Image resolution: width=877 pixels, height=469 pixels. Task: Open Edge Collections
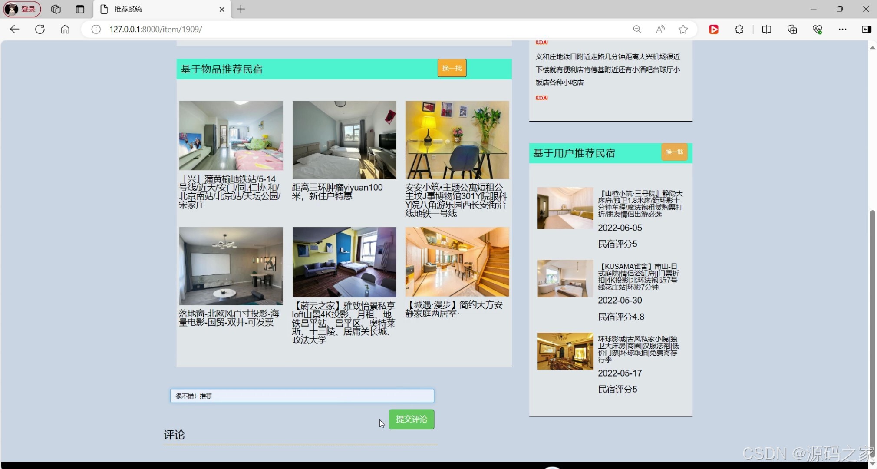tap(792, 29)
